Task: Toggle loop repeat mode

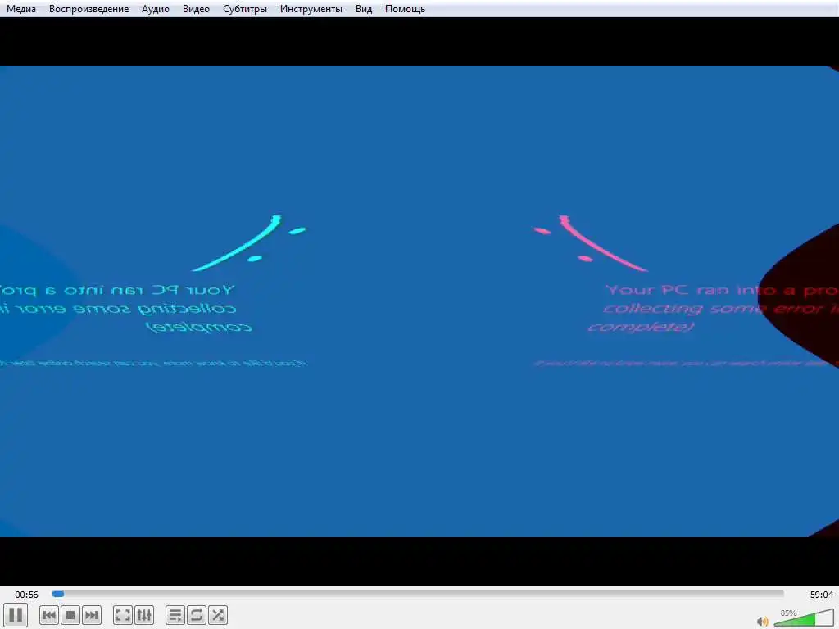Action: pos(197,615)
